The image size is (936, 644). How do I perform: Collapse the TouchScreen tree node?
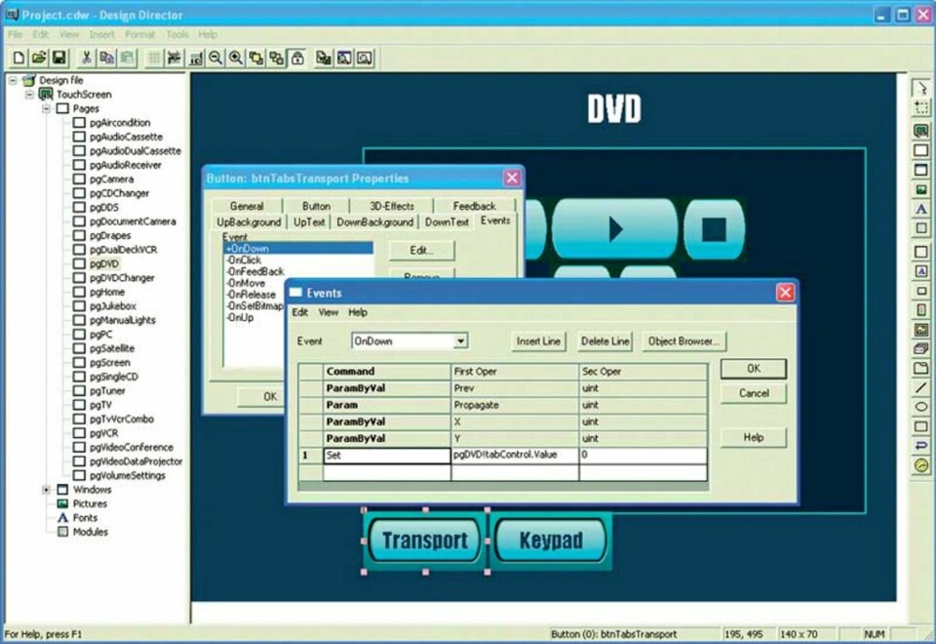pyautogui.click(x=29, y=95)
